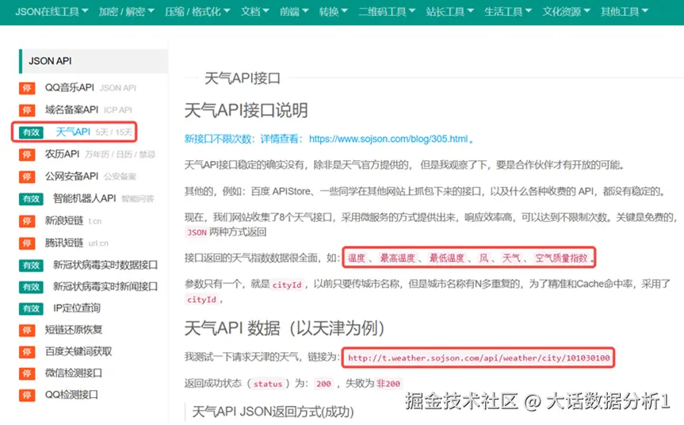
Task: Expand the 转换 menu
Action: pyautogui.click(x=333, y=12)
